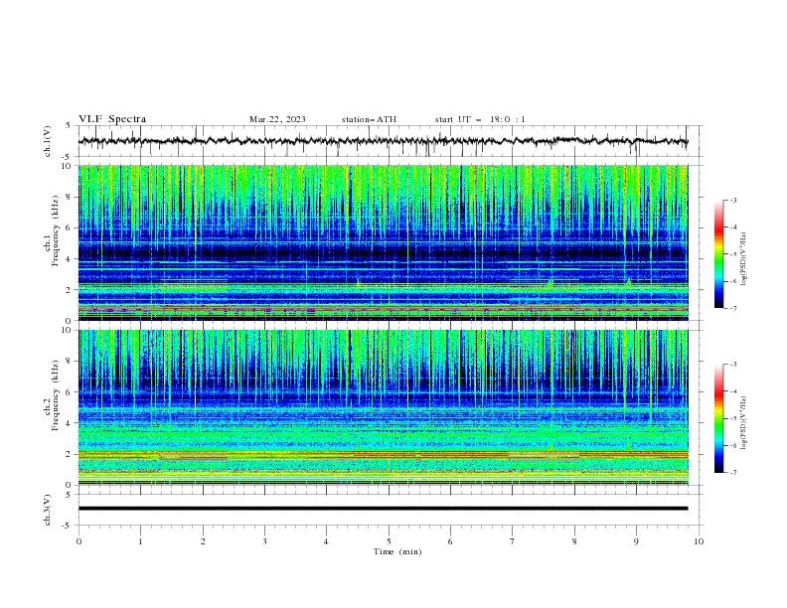Select the "Time (min)" axis title
The height and width of the screenshot is (608, 787).
(397, 551)
